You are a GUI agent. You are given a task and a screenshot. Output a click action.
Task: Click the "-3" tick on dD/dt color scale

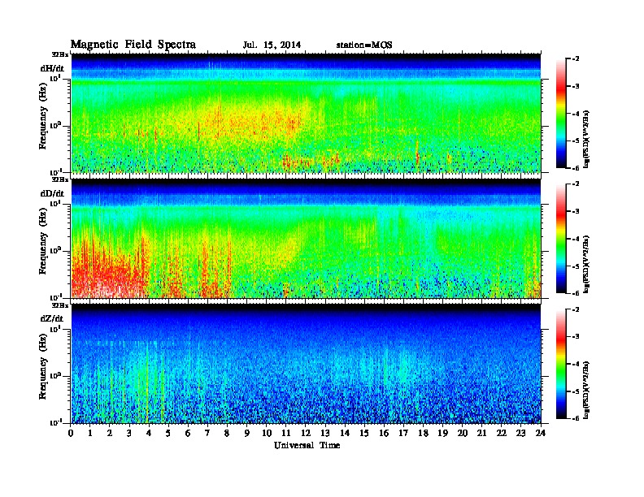[576, 211]
